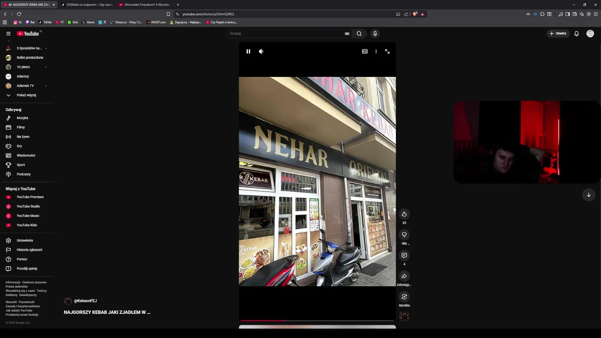601x338 pixels.
Task: Open the Short's three-dot options menu
Action: click(x=376, y=51)
